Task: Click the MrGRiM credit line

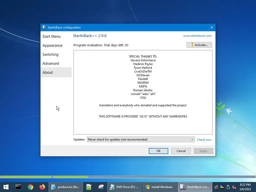Action: [143, 83]
